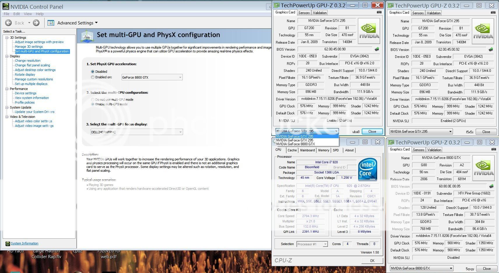The height and width of the screenshot is (273, 499).
Task: Click Close button in top-right GPU-Z window
Action: tap(486, 132)
